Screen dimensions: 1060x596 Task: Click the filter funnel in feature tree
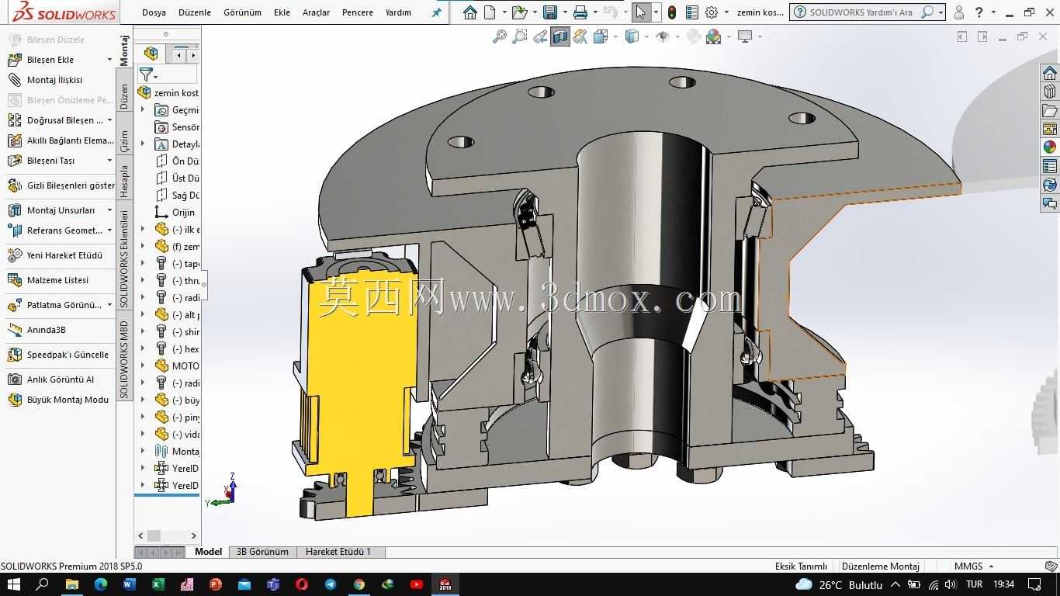[x=146, y=74]
